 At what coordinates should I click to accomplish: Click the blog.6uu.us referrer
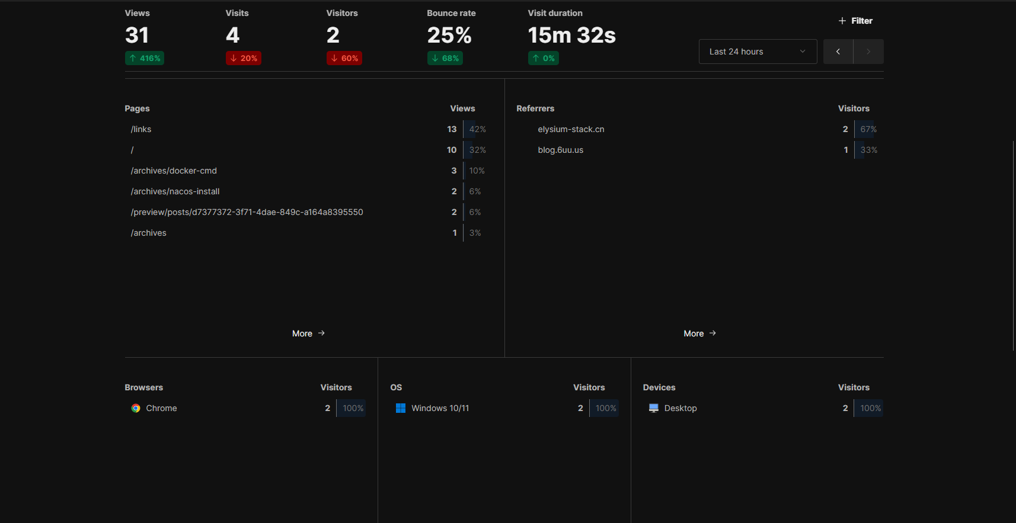pos(560,150)
